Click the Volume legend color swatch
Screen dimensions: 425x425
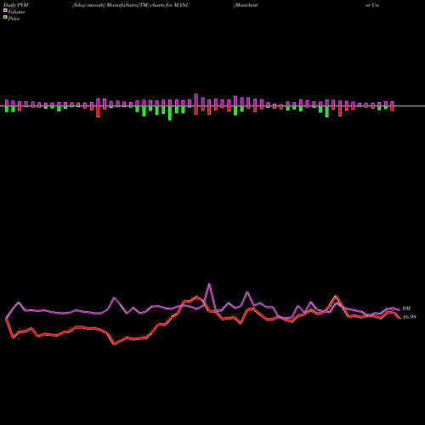pyautogui.click(x=5, y=10)
